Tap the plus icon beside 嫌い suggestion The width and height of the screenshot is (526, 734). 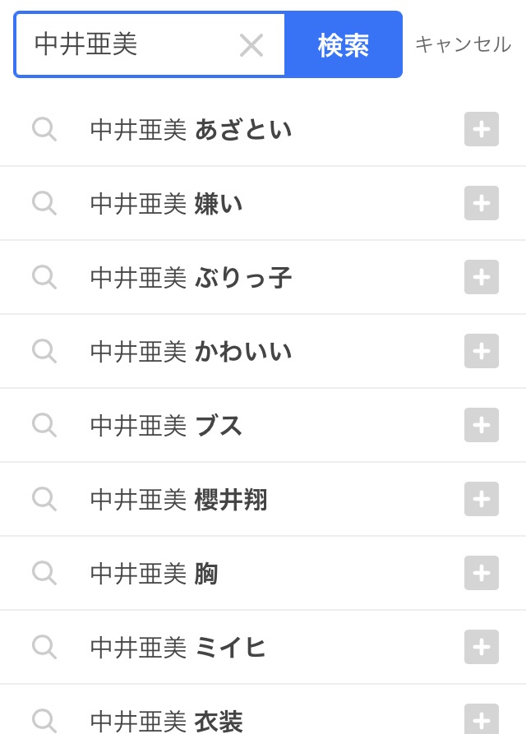click(482, 203)
